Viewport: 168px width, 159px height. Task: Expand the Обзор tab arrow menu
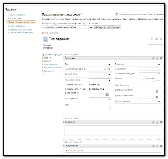point(51,58)
